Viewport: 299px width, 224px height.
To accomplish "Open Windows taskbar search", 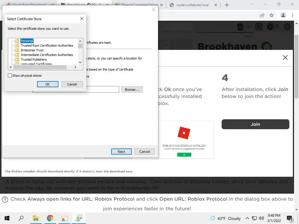I will pyautogui.click(x=21, y=218).
